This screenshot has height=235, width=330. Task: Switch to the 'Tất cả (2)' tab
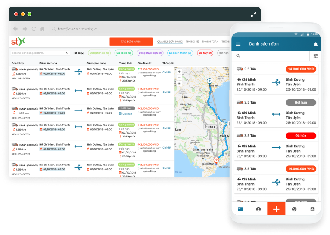point(78,53)
